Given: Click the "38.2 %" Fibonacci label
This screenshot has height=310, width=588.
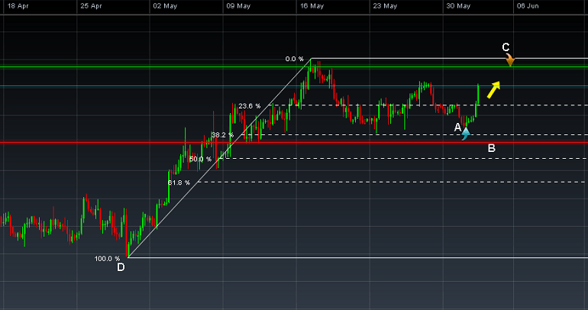Looking at the screenshot, I should [222, 134].
